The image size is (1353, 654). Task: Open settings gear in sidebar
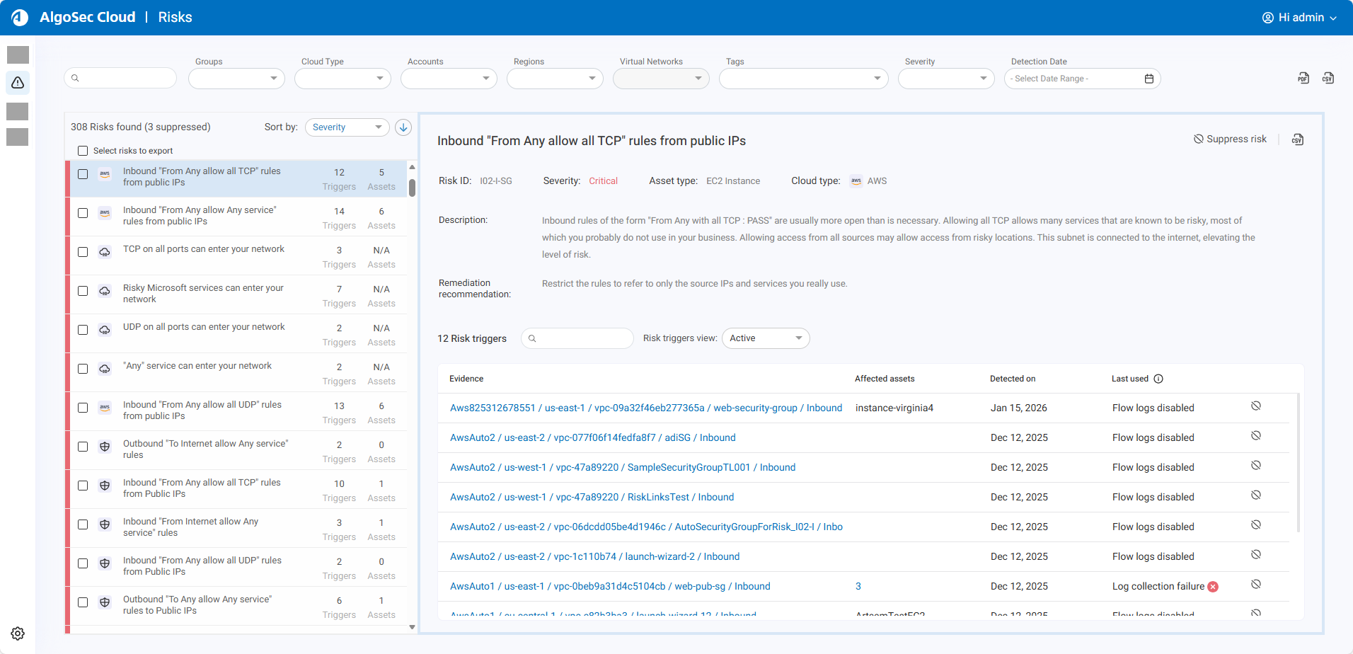(x=18, y=633)
